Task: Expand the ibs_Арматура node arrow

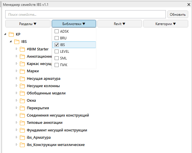Action: coord(17,137)
